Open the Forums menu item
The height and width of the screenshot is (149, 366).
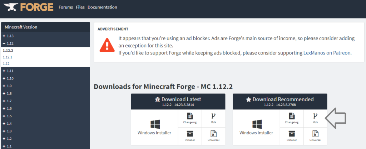pyautogui.click(x=66, y=7)
